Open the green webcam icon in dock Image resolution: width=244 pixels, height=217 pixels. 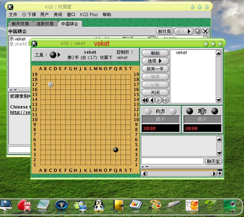pos(230,206)
